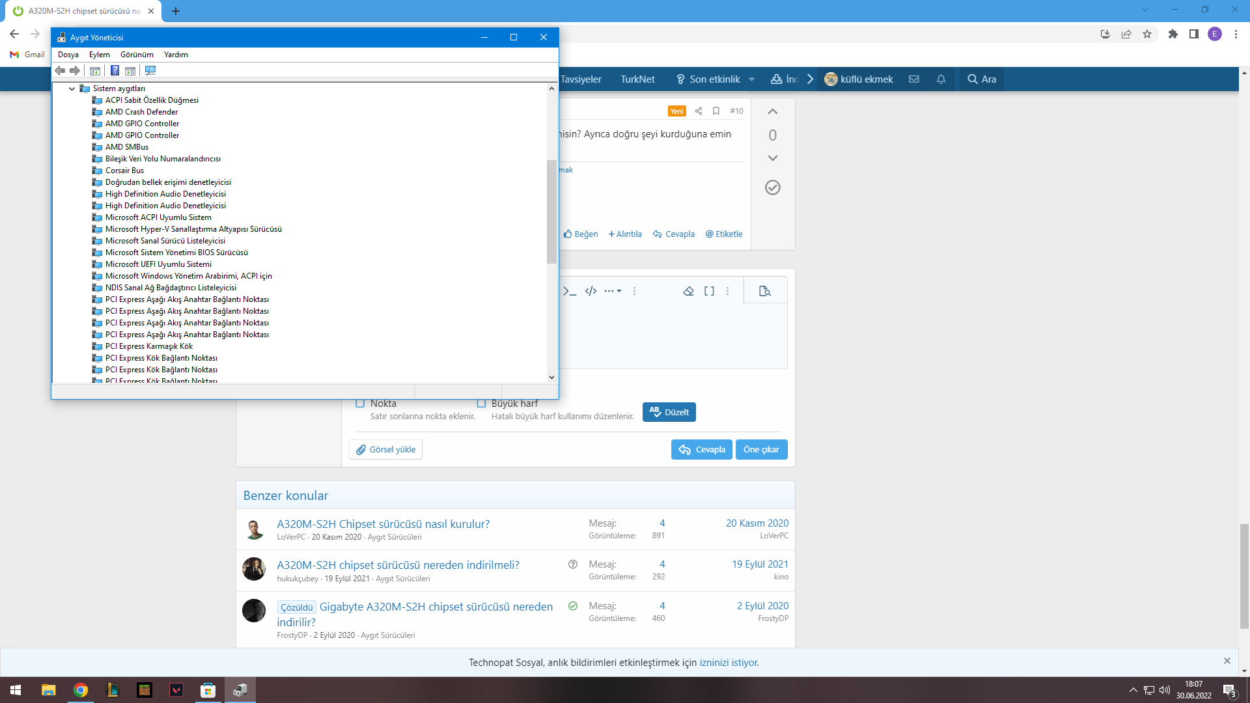Open the Görünüm menu
The image size is (1250, 703).
click(137, 55)
